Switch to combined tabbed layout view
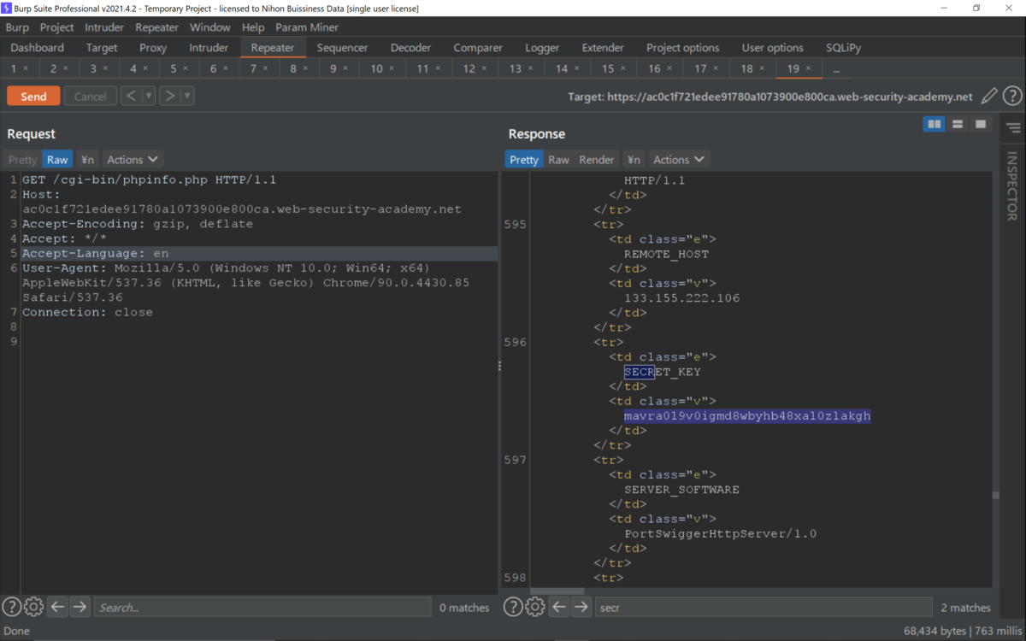This screenshot has width=1026, height=641. coord(981,124)
